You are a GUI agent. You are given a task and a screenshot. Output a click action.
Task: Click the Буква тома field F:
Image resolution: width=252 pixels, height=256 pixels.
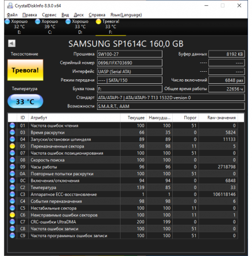pyautogui.click(x=130, y=89)
